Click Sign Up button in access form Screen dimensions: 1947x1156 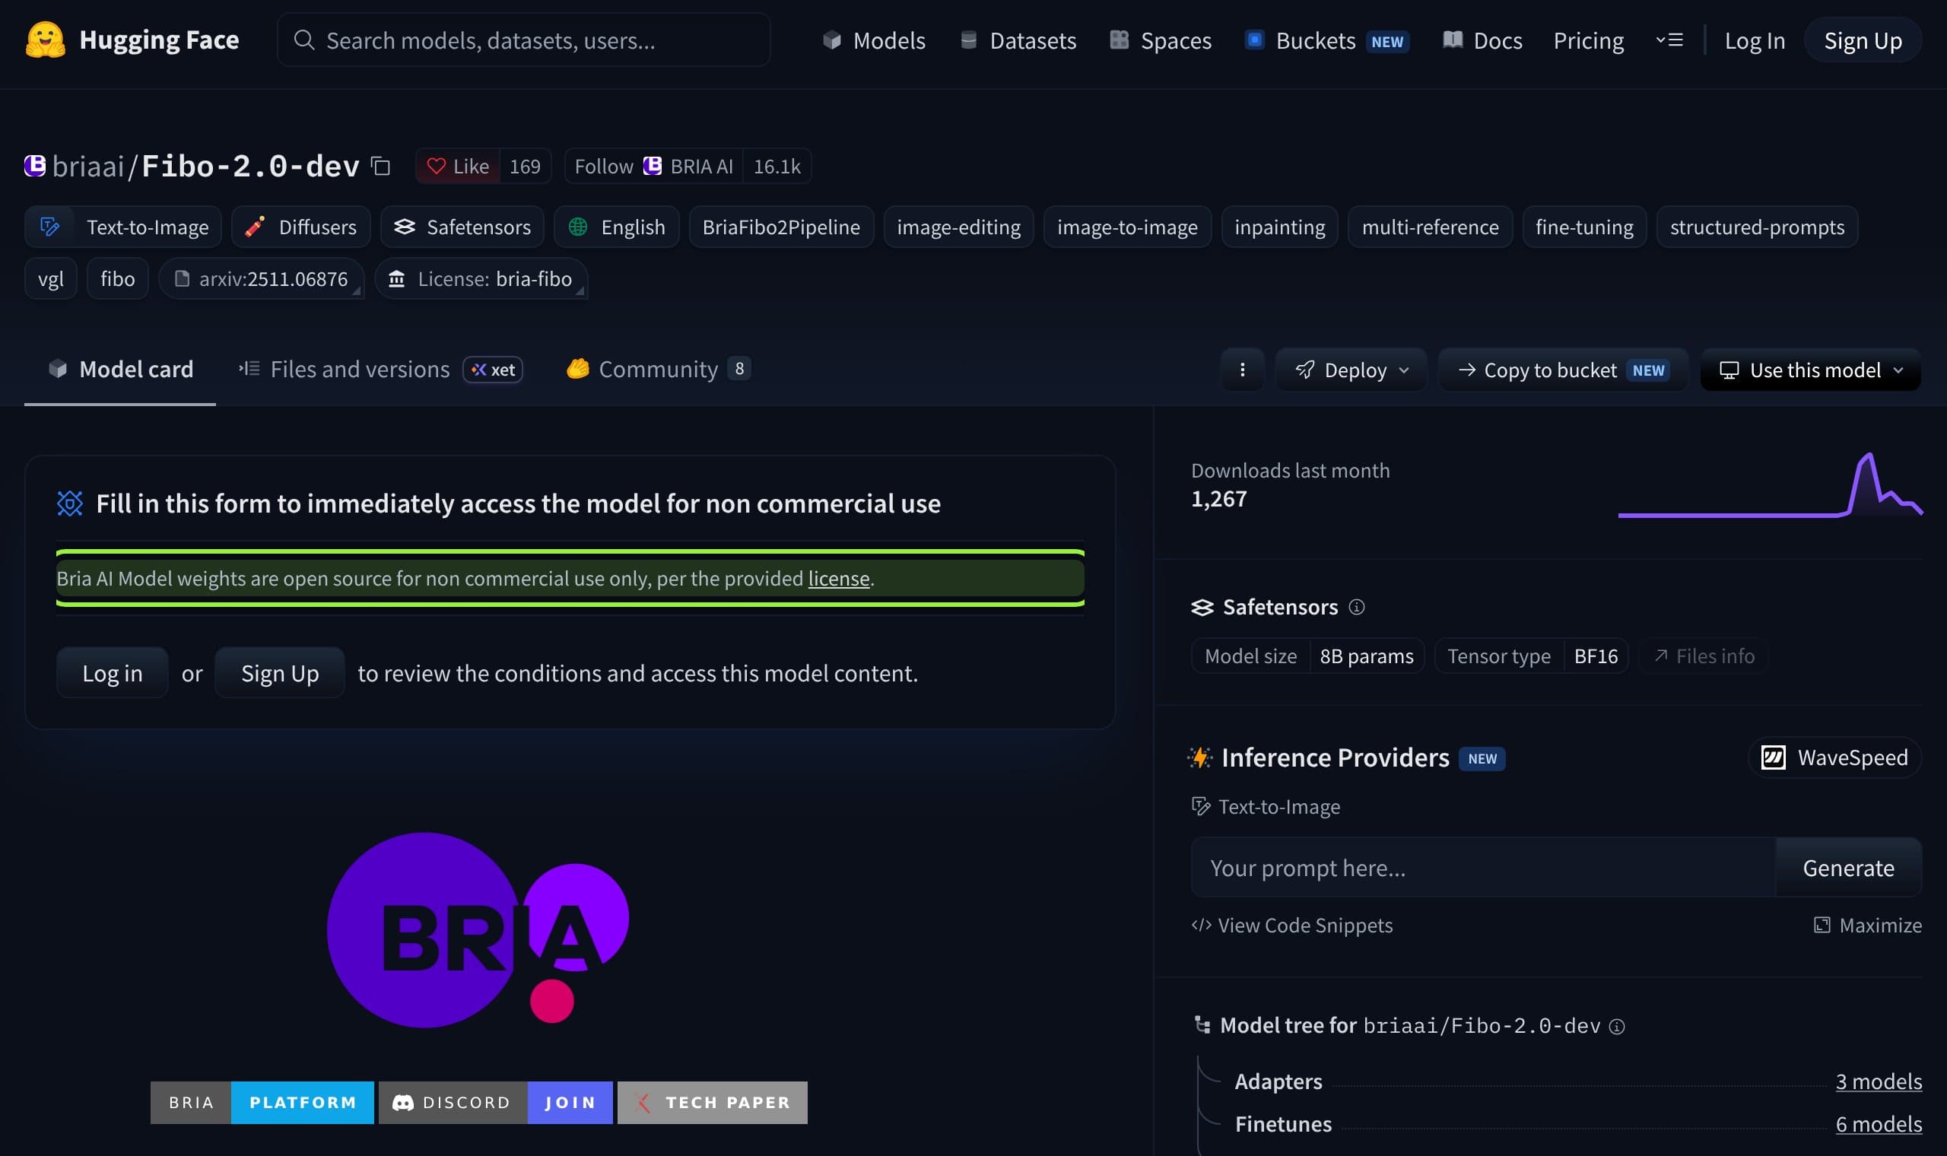pyautogui.click(x=280, y=672)
